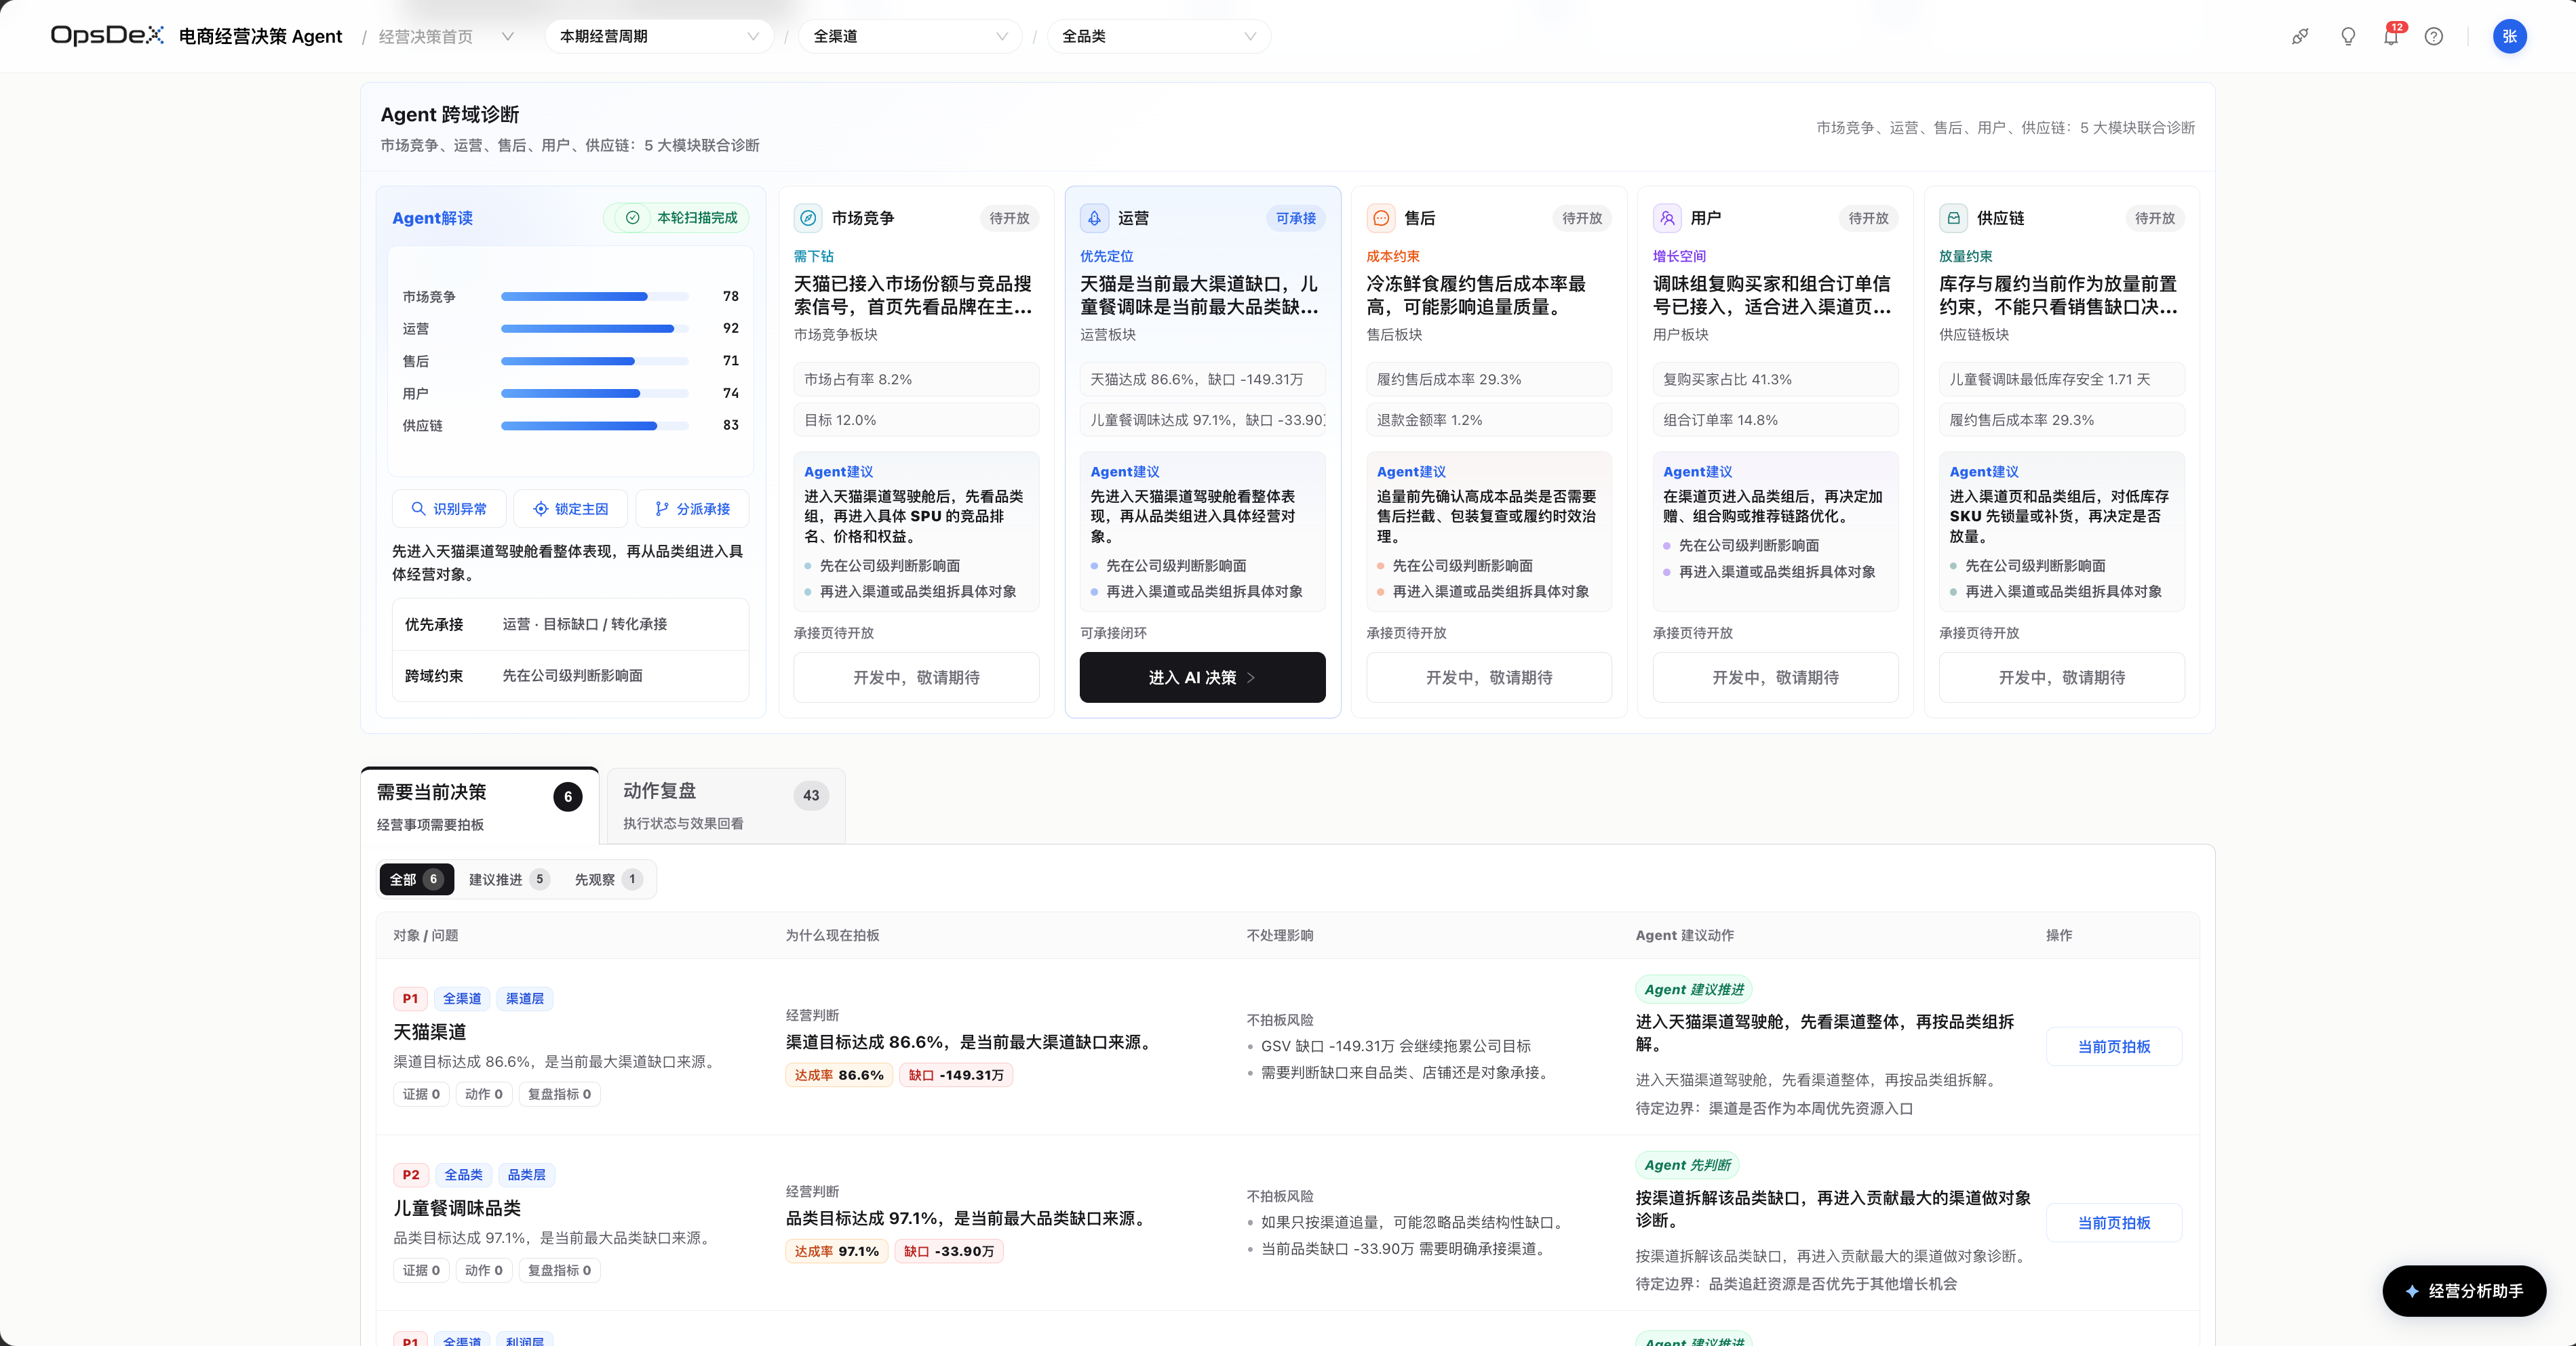The height and width of the screenshot is (1346, 2576).
Task: Open the 经营分析助手 floating button
Action: (x=2464, y=1291)
